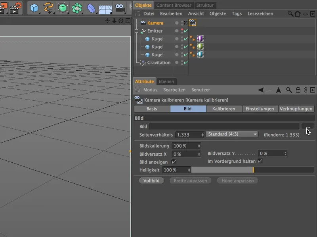Image resolution: width=317 pixels, height=237 pixels.
Task: Toggle Emitter enable green checkmark
Action: click(x=186, y=31)
